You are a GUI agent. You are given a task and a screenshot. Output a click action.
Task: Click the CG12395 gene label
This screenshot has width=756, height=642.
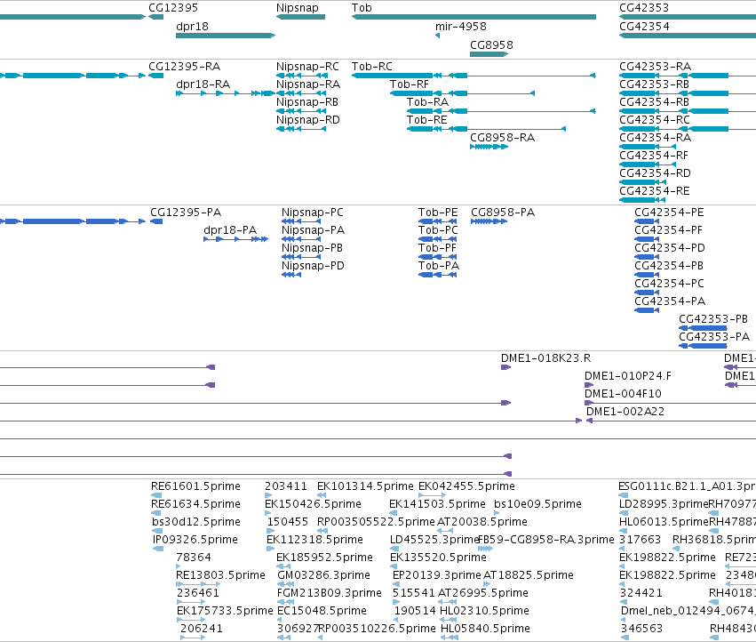coord(173,8)
